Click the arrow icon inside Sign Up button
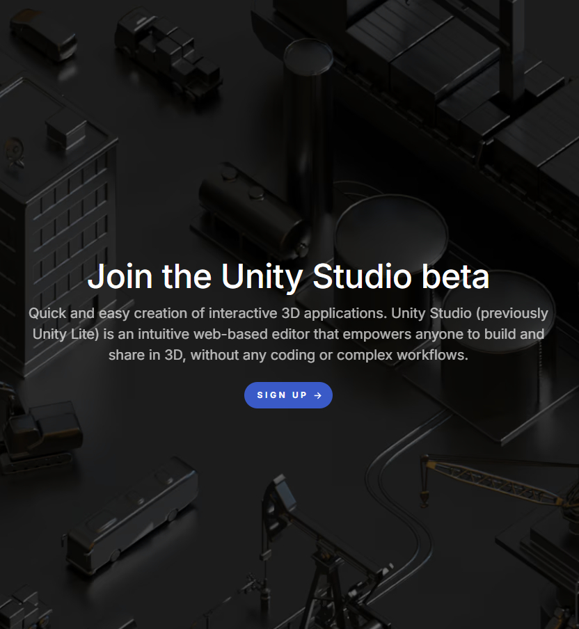 click(x=318, y=395)
